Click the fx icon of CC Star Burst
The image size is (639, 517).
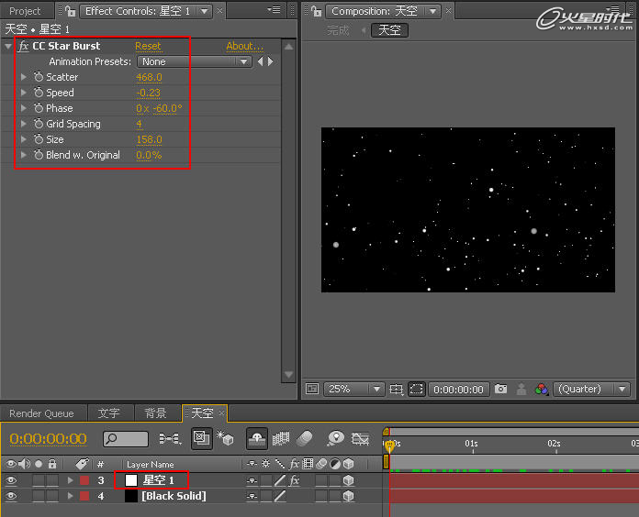pyautogui.click(x=24, y=46)
